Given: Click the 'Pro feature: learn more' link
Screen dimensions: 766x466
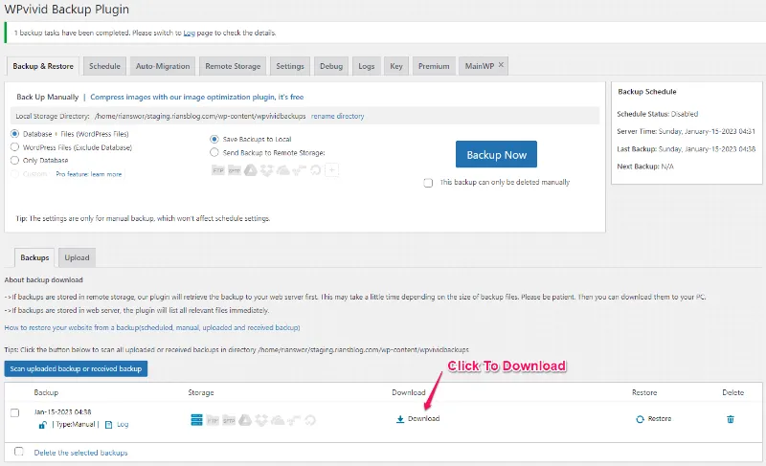Looking at the screenshot, I should [88, 174].
